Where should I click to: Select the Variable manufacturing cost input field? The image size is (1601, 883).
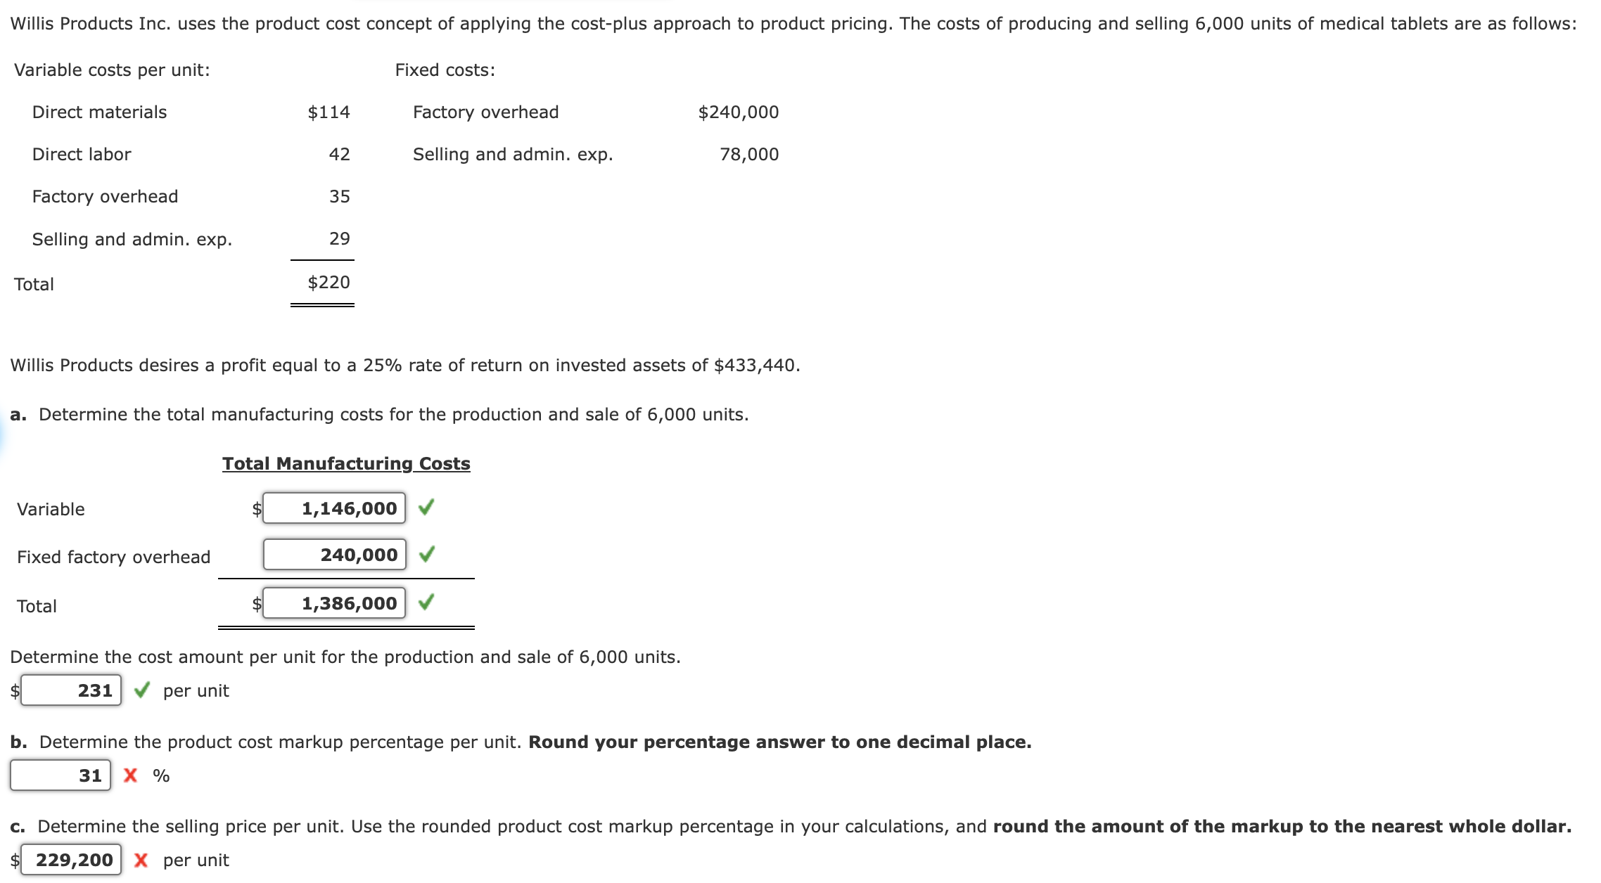pyautogui.click(x=334, y=508)
